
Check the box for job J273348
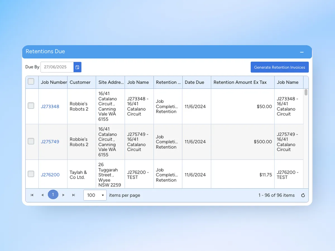click(31, 106)
